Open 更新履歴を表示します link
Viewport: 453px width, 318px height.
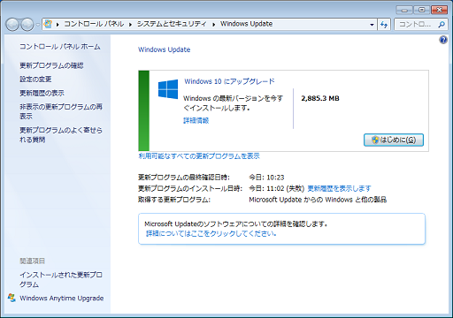[339, 188]
